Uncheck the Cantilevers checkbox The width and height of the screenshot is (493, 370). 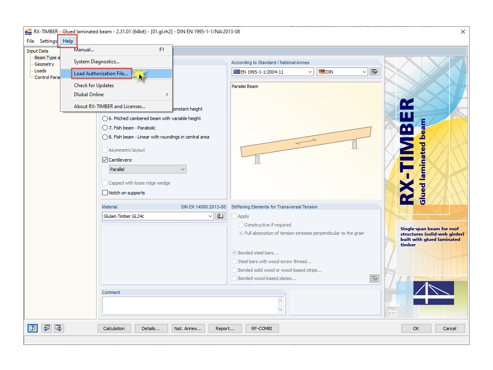point(105,160)
